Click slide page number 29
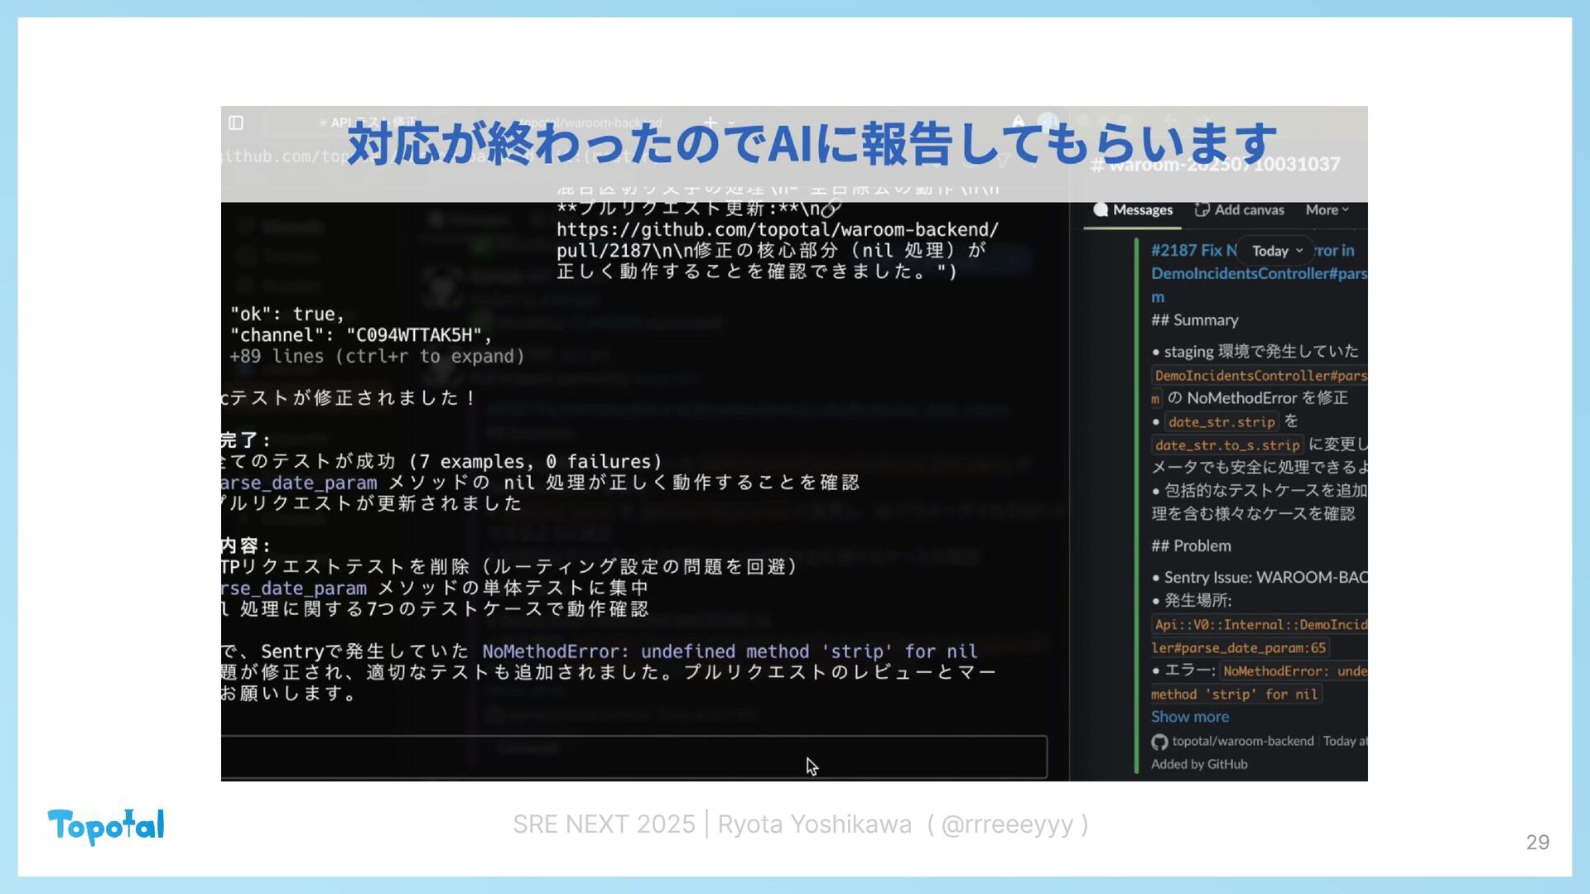 point(1538,843)
